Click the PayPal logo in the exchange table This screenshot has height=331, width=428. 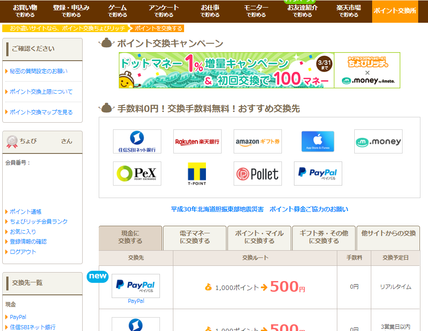[136, 286]
